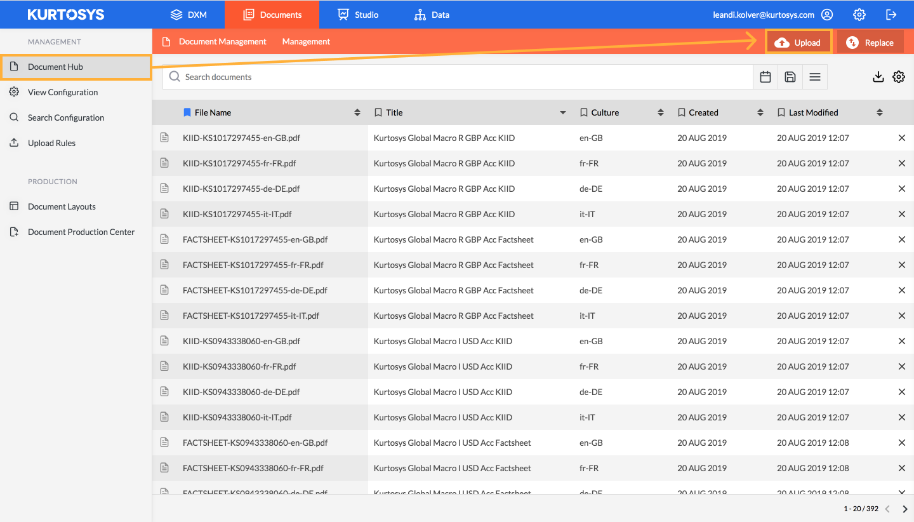914x522 pixels.
Task: Open the Data tab
Action: pyautogui.click(x=432, y=15)
